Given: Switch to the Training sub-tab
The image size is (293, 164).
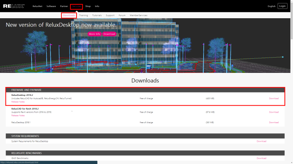Looking at the screenshot, I should coord(84,15).
